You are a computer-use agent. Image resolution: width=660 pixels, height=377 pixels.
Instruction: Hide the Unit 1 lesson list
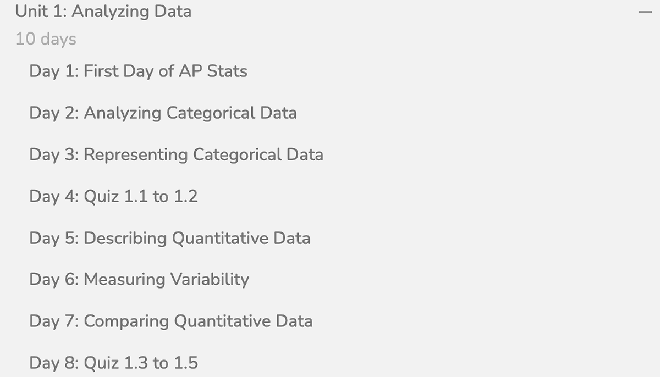[645, 12]
